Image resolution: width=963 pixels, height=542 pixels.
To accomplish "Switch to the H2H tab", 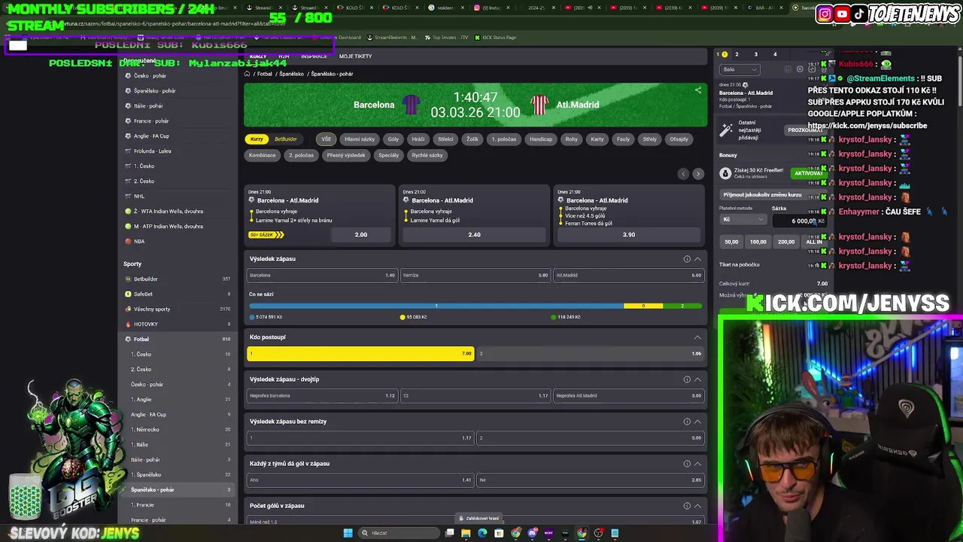I will click(x=284, y=56).
